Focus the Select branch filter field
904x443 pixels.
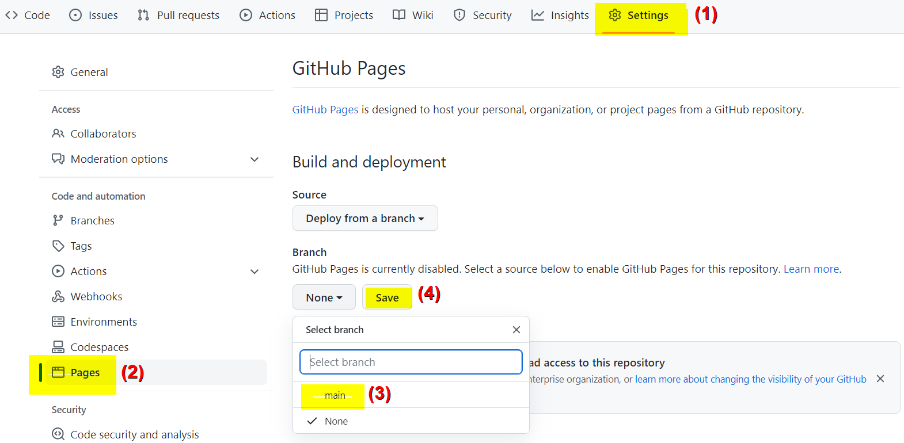click(x=411, y=362)
